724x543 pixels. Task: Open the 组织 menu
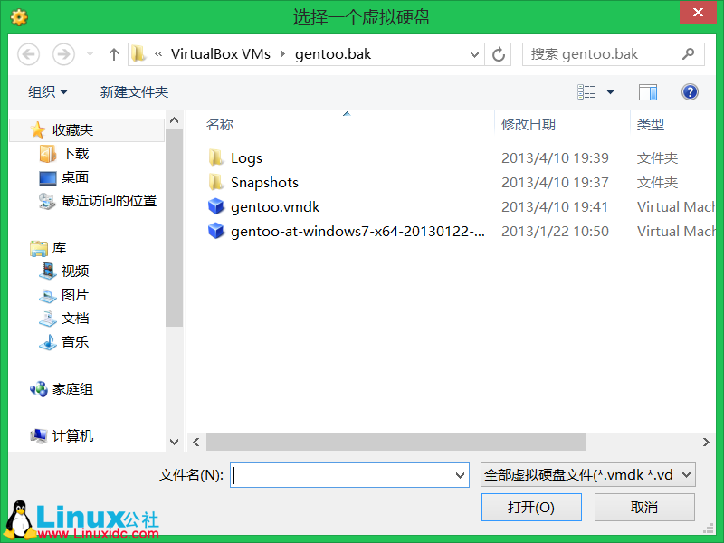(48, 92)
